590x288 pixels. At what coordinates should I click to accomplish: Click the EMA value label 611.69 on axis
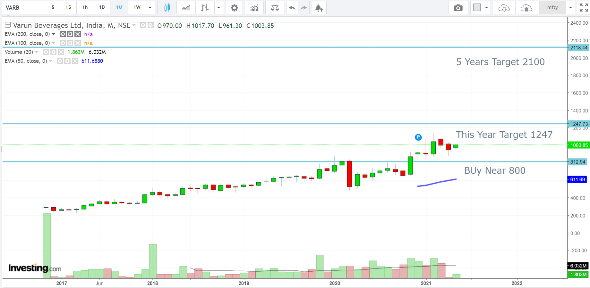click(x=577, y=179)
